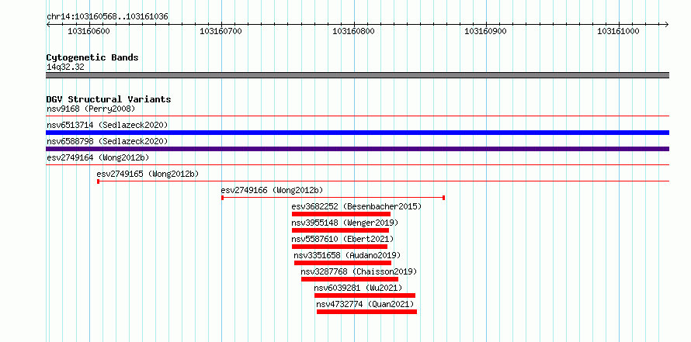Click the nsv5587610 (Ebert2021) label
Screen dimensions: 691x342
click(x=342, y=239)
